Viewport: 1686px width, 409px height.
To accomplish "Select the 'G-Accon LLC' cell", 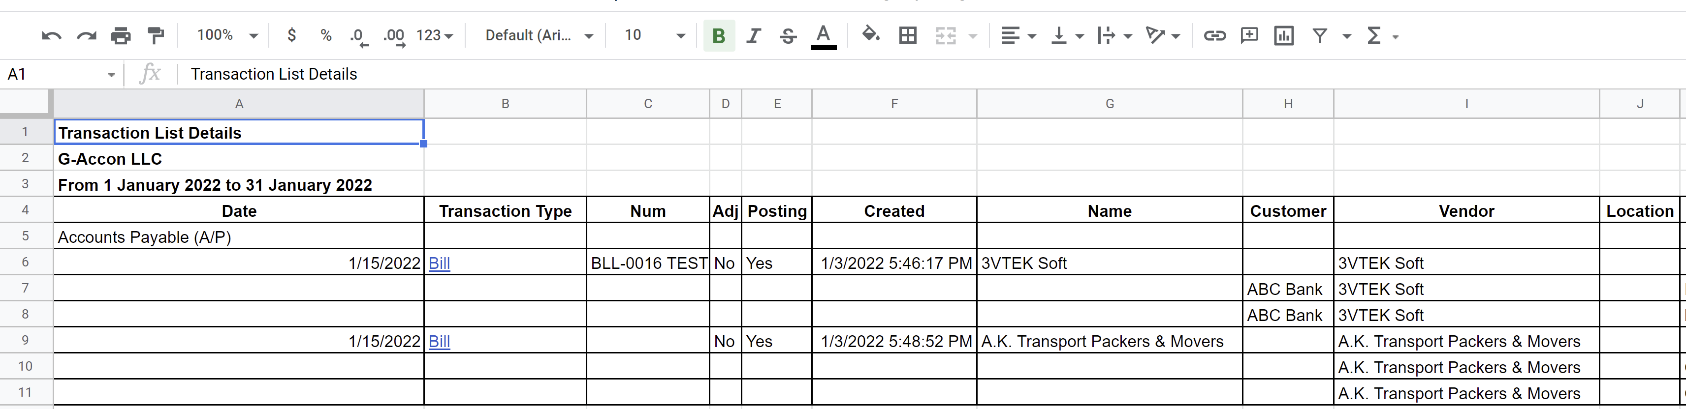I will [239, 158].
